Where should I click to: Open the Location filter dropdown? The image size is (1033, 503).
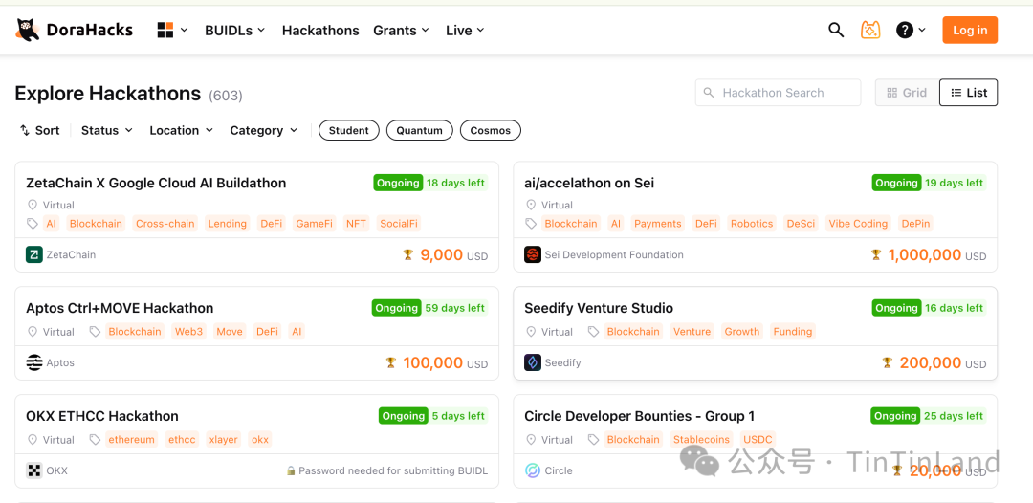[x=181, y=130]
